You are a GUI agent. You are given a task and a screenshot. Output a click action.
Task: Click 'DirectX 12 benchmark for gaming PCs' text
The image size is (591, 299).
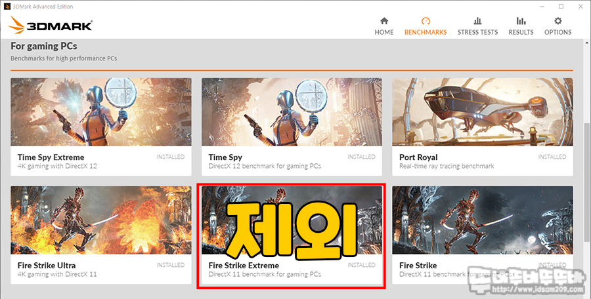point(265,166)
